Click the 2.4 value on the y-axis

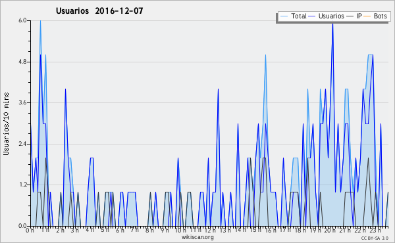[22, 144]
